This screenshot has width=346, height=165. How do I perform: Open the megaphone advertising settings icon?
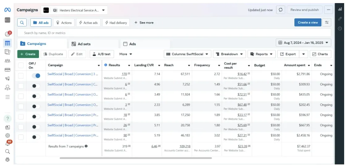[7, 78]
